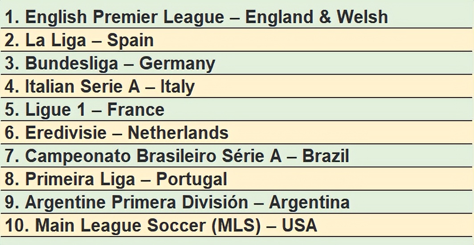This screenshot has height=245, width=474.
Task: Click the La Liga league name
Action: click(x=56, y=41)
